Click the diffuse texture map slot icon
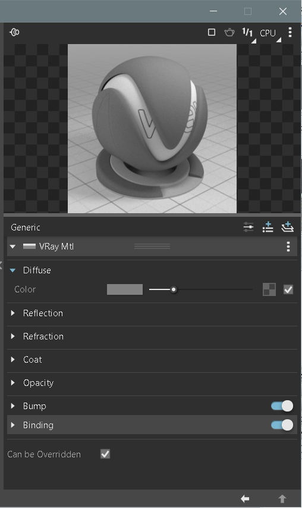This screenshot has height=508, width=302. (269, 289)
